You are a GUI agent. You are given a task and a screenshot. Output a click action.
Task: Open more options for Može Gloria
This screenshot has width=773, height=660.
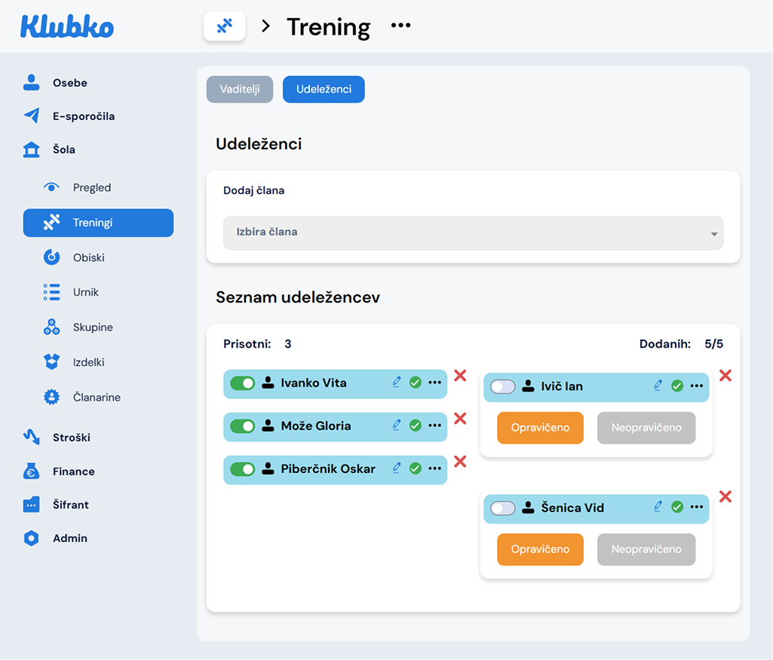tap(434, 425)
